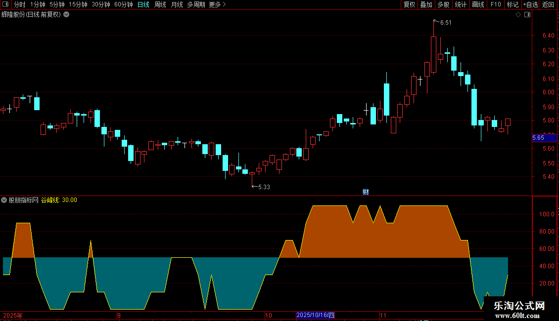This screenshot has width=559, height=321.
Task: Click the 叠加 overlay button
Action: click(x=426, y=4)
